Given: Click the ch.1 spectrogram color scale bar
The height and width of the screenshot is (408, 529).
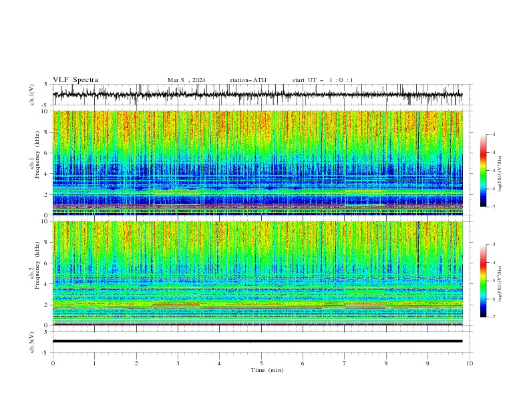Looking at the screenshot, I should [x=483, y=171].
